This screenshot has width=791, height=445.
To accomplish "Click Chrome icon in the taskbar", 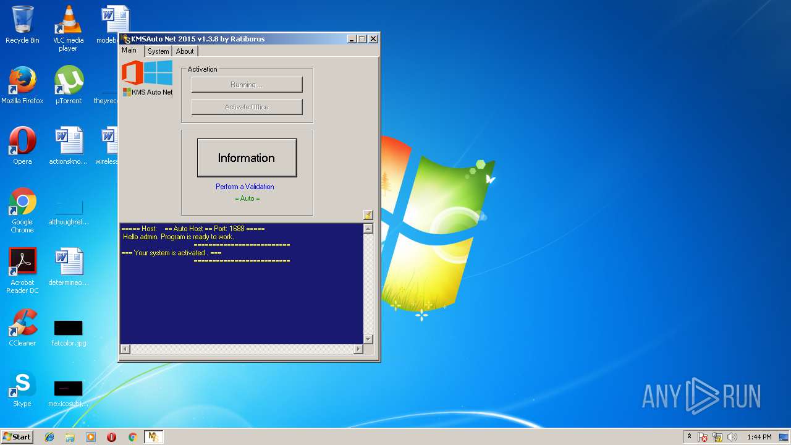I will [x=132, y=437].
